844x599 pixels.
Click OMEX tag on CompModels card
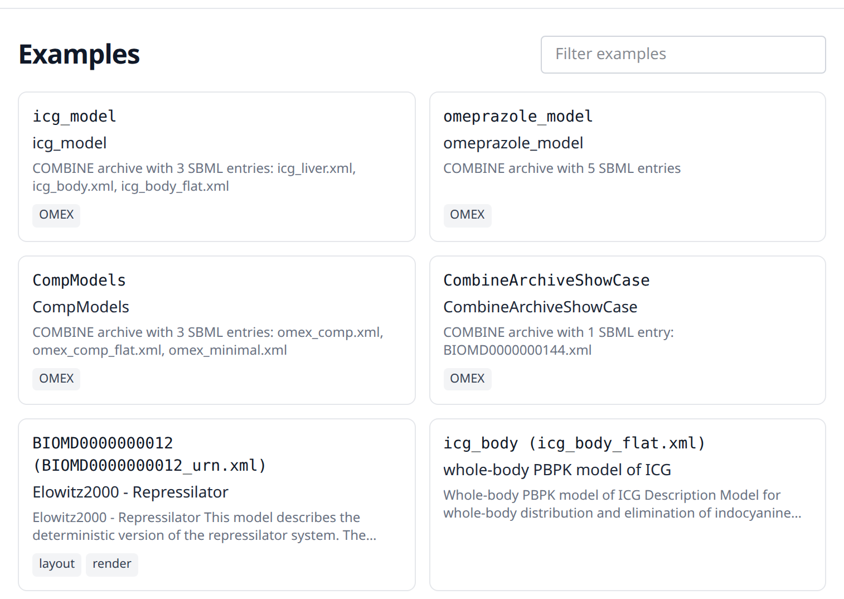tap(56, 379)
